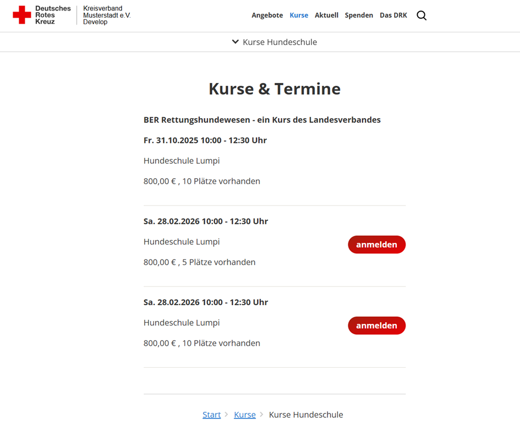Open the Aktuell menu item

click(x=326, y=15)
